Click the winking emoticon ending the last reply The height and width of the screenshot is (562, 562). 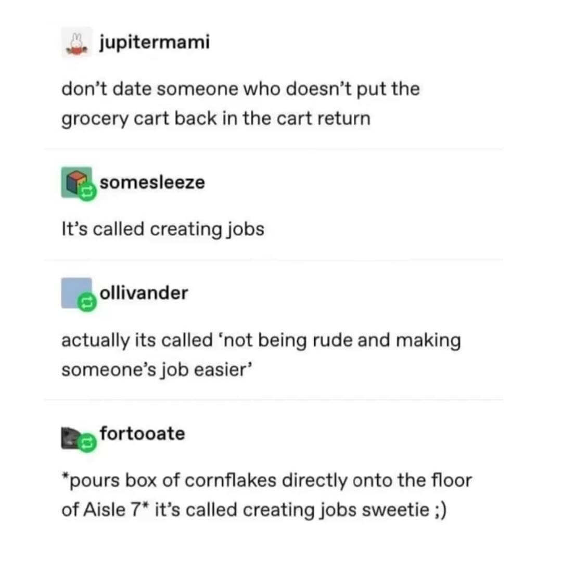(438, 510)
